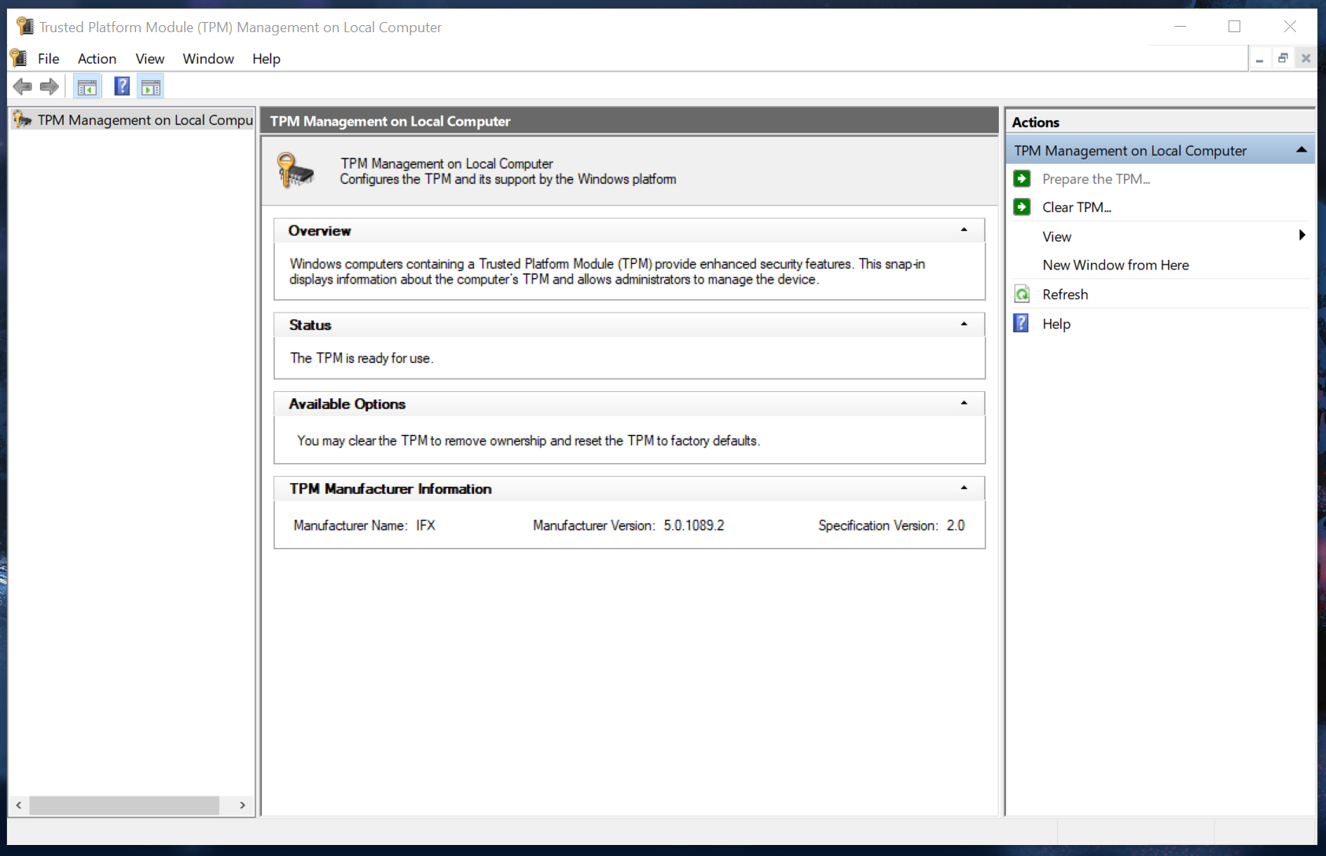Expand the View submenu arrow in Actions

pyautogui.click(x=1302, y=235)
